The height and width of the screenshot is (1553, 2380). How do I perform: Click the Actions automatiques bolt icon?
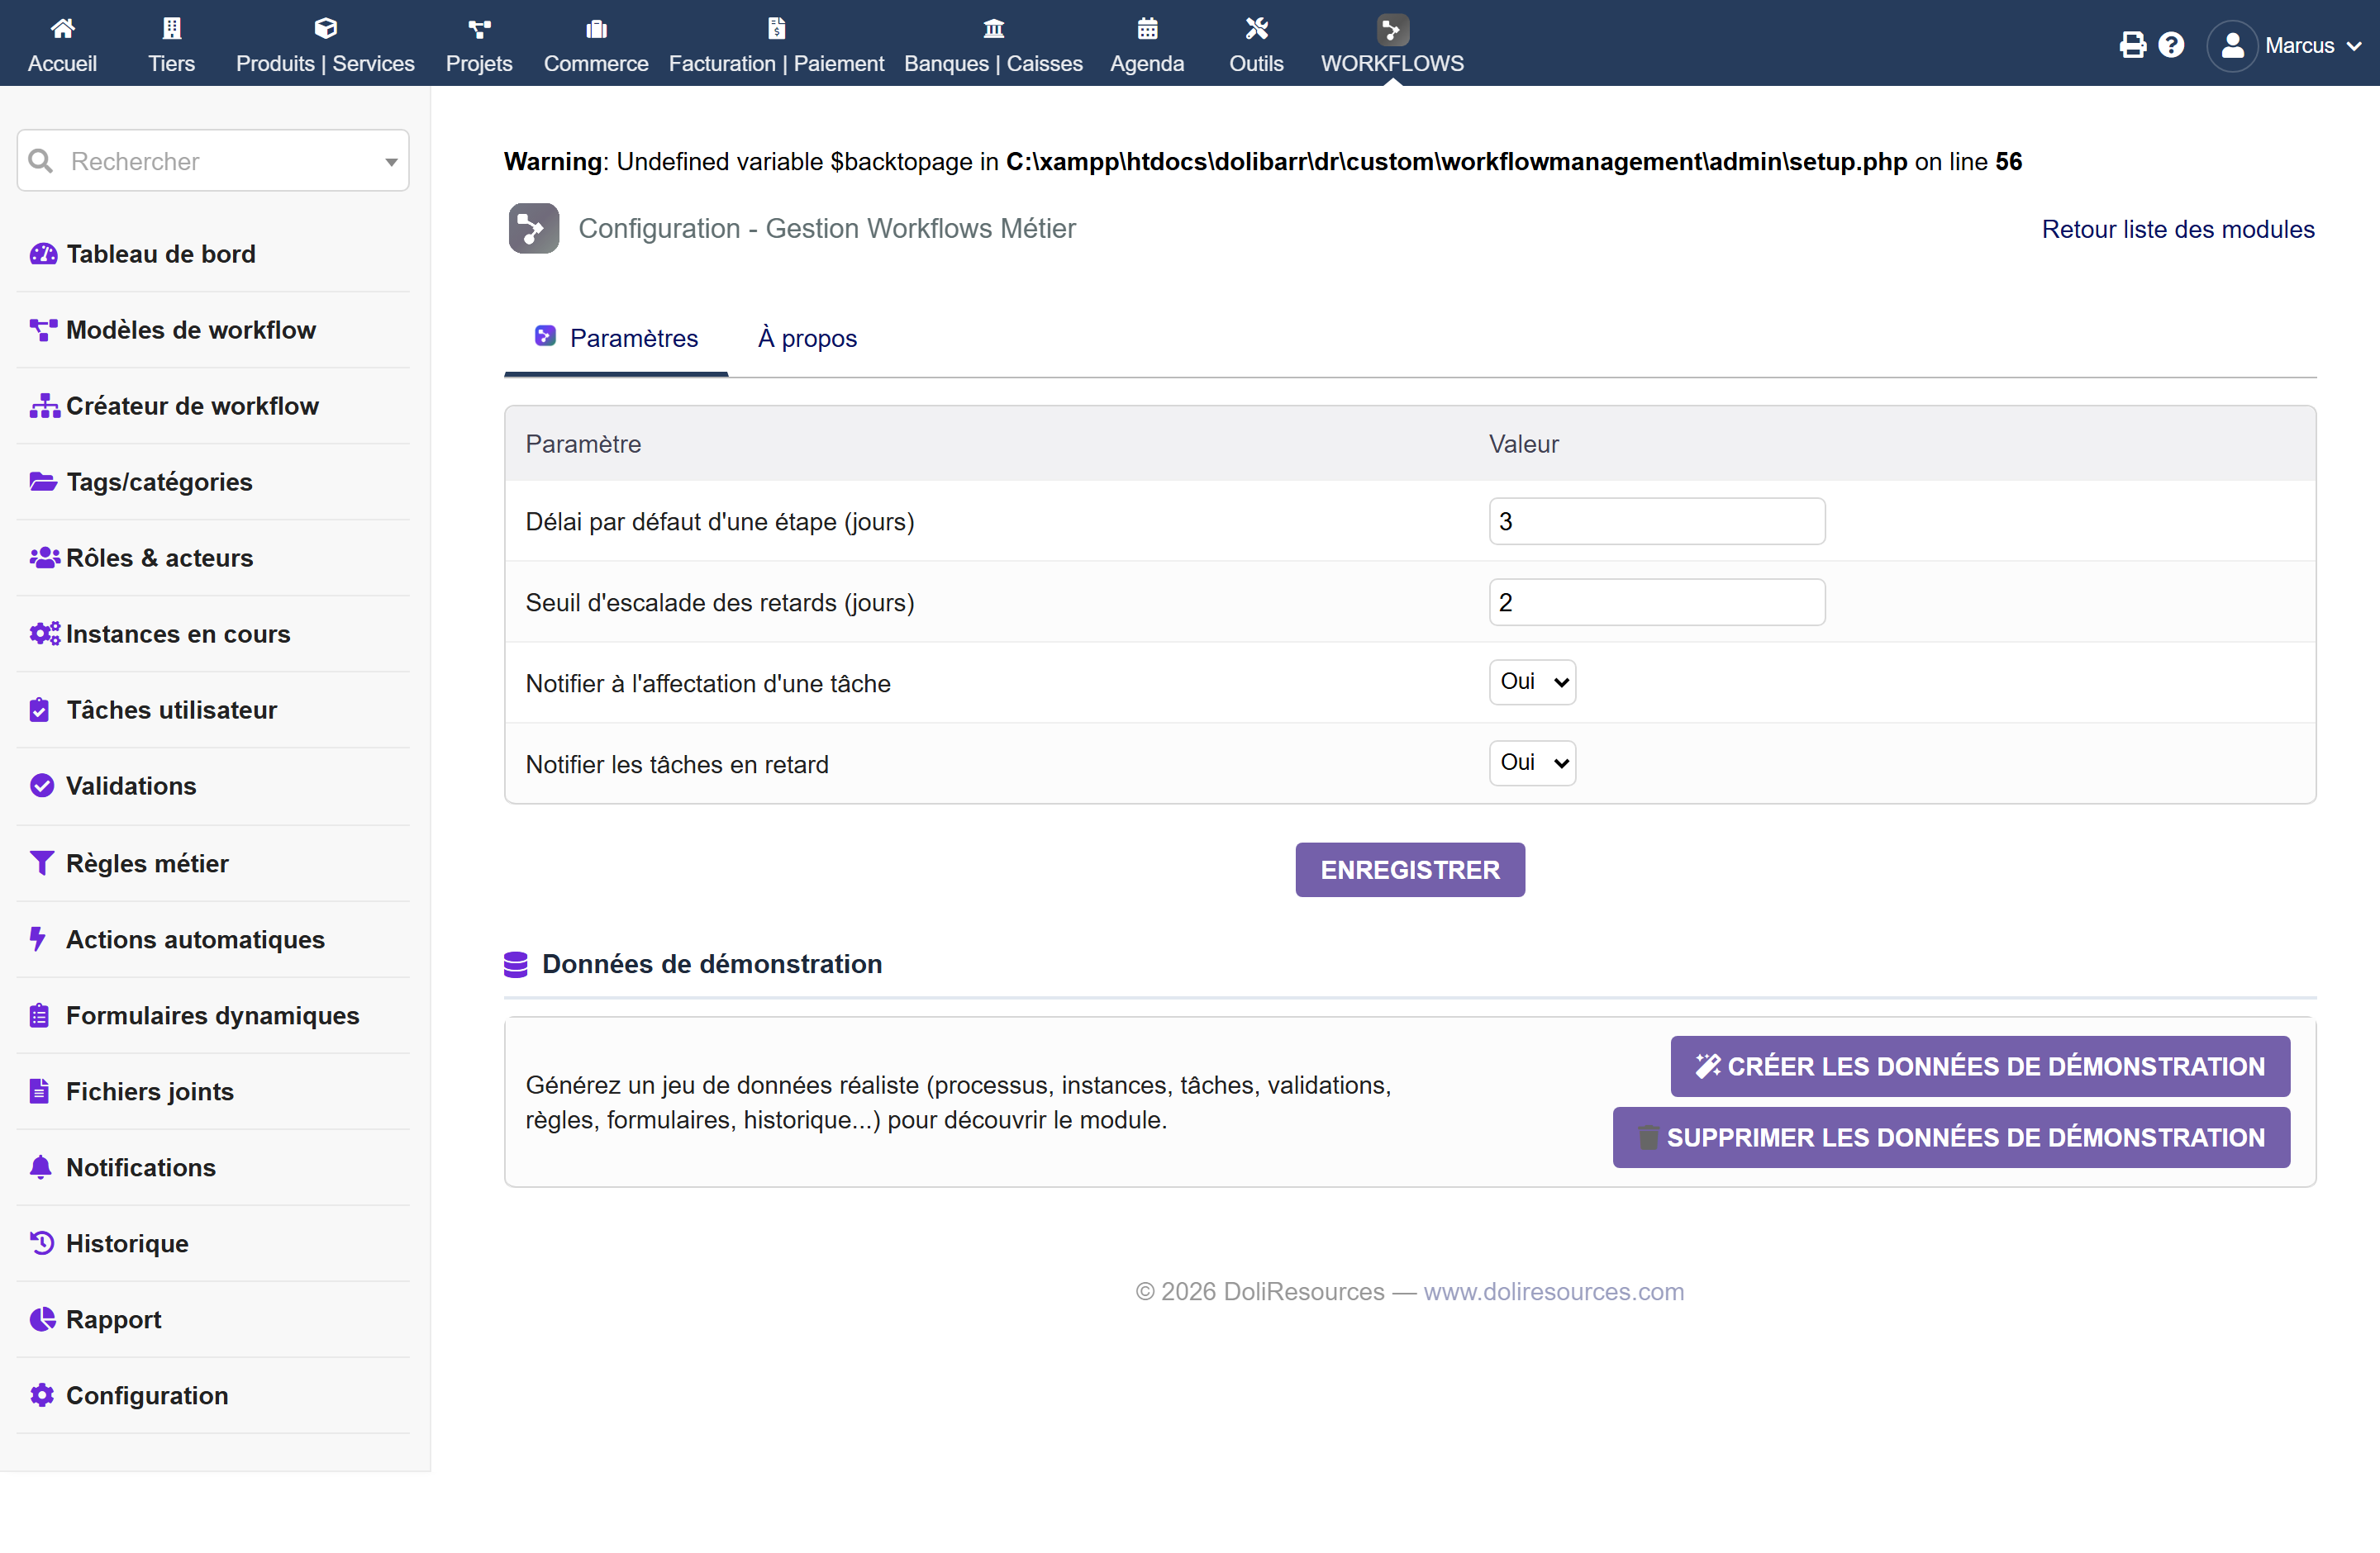tap(38, 939)
